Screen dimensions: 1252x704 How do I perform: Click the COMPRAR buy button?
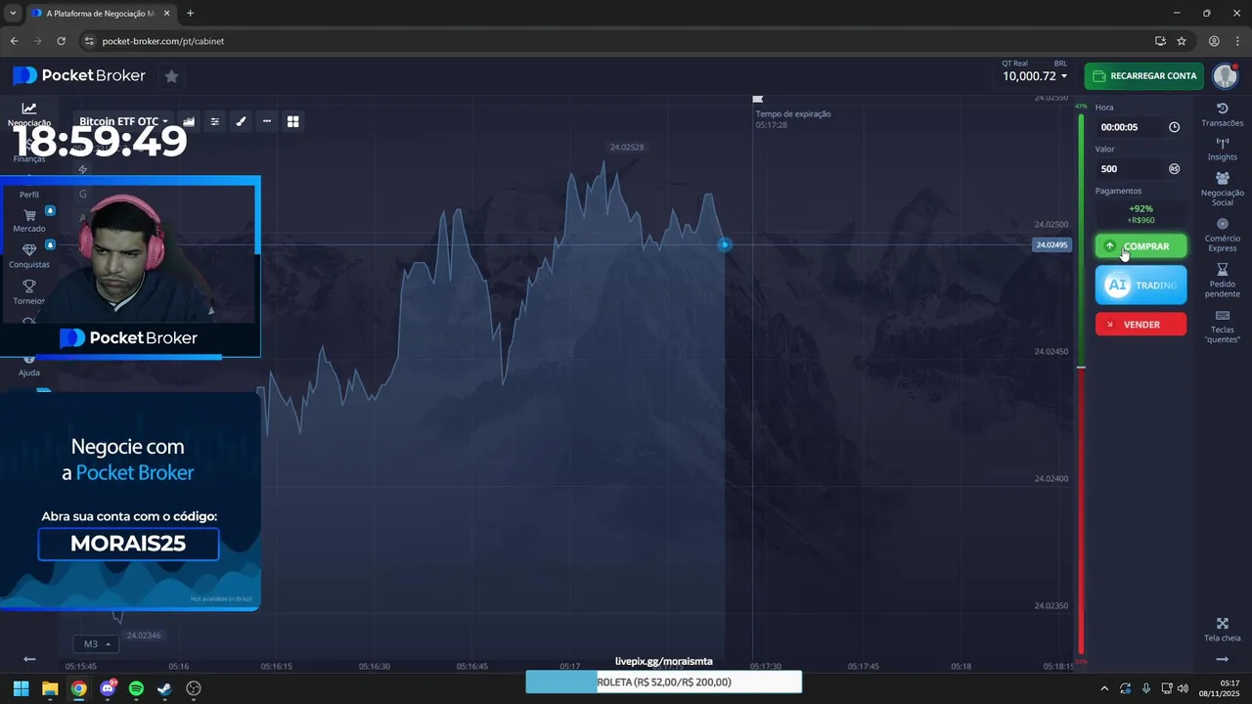pyautogui.click(x=1140, y=246)
